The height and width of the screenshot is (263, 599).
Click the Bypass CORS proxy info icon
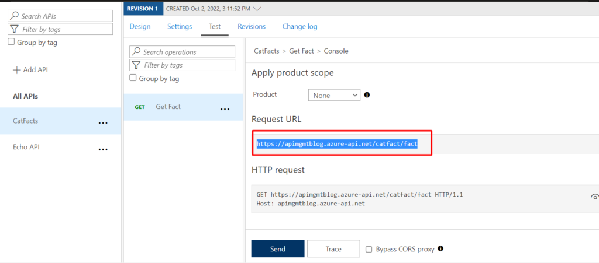[x=440, y=249]
